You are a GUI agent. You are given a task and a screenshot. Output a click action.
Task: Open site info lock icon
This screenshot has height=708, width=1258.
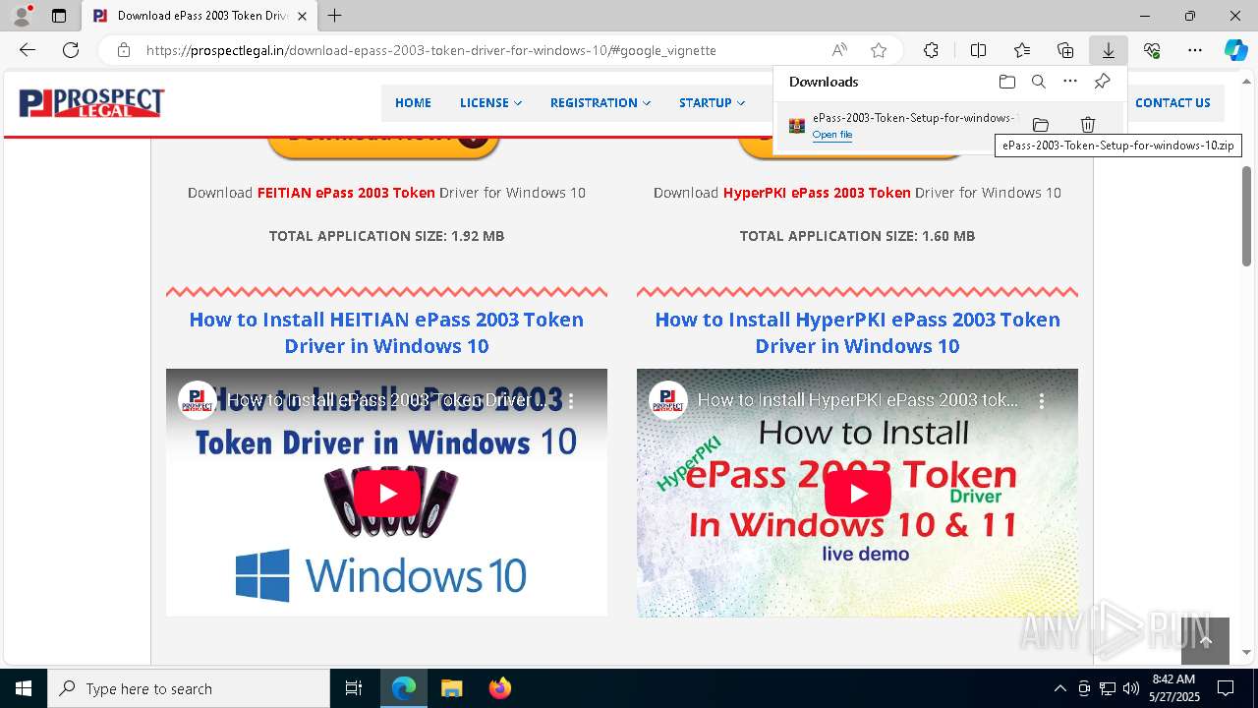123,50
